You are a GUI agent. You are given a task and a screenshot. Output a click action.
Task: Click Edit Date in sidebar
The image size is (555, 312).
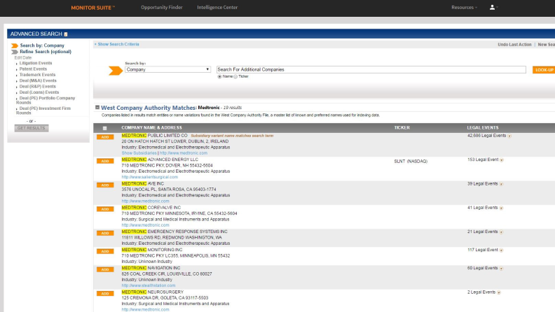coord(23,57)
